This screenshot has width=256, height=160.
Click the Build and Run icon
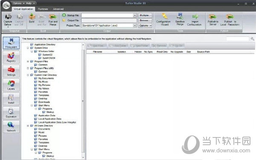click(x=42, y=17)
